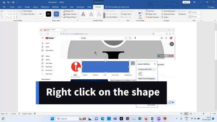Switch to the Layout tab
Image resolution: width=217 pixels, height=122 pixels.
[35, 7]
